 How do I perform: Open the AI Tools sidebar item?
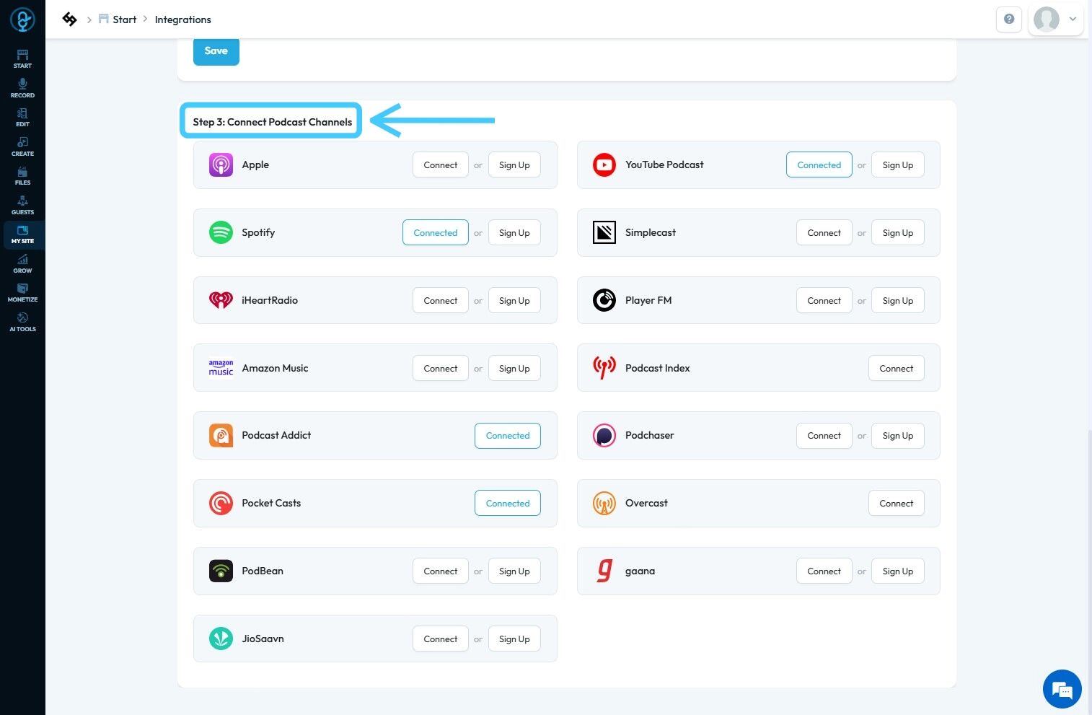pyautogui.click(x=22, y=323)
